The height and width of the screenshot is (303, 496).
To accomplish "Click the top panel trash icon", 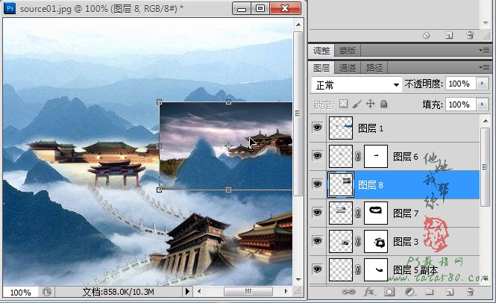I will 470,35.
